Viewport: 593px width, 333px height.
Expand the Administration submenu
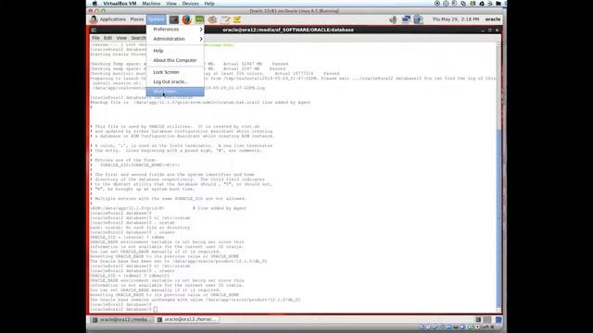point(175,39)
